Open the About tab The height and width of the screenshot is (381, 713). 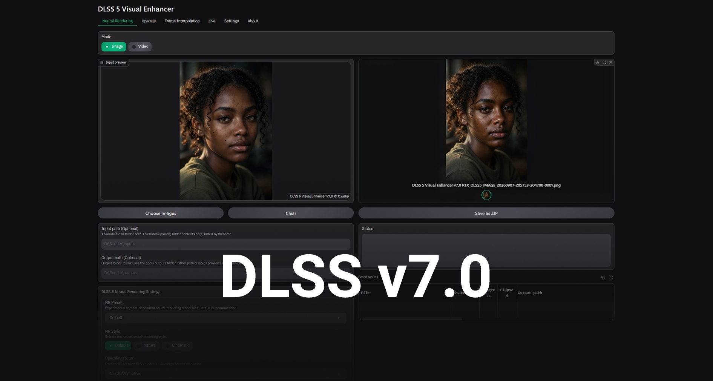pyautogui.click(x=253, y=21)
